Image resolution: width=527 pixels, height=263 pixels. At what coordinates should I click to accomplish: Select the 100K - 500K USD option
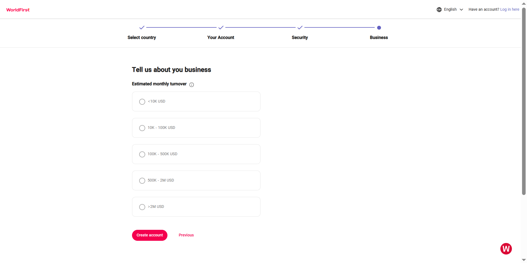point(142,154)
